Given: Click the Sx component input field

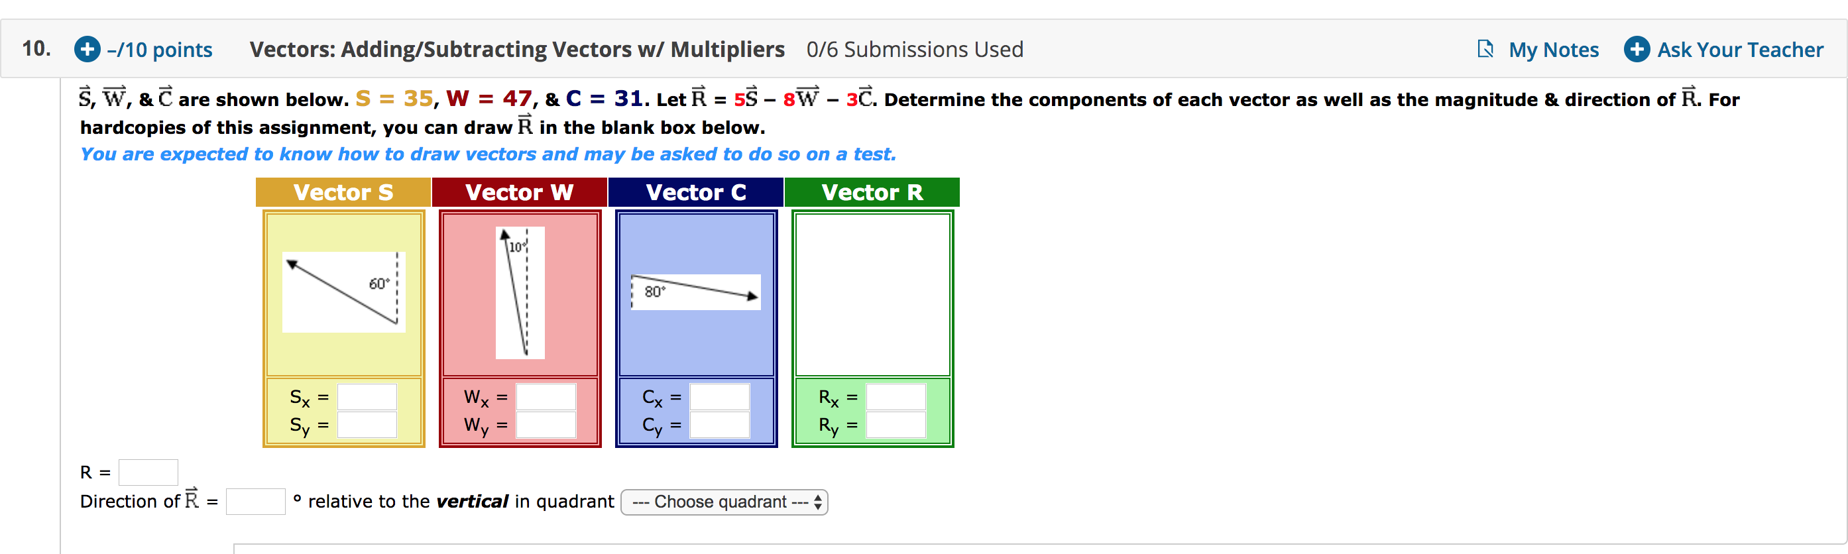Looking at the screenshot, I should point(367,397).
